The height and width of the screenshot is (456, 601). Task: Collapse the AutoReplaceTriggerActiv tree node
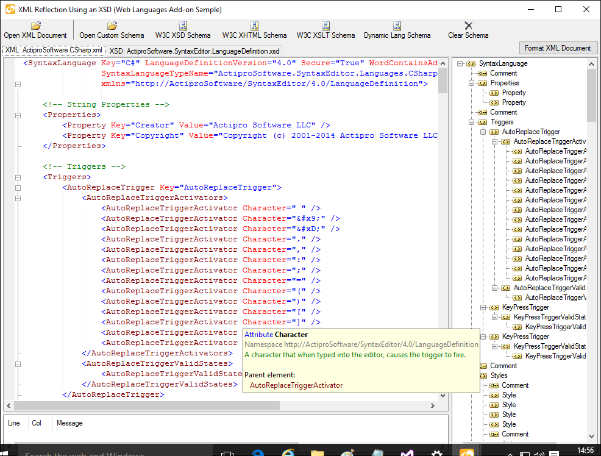pyautogui.click(x=494, y=142)
